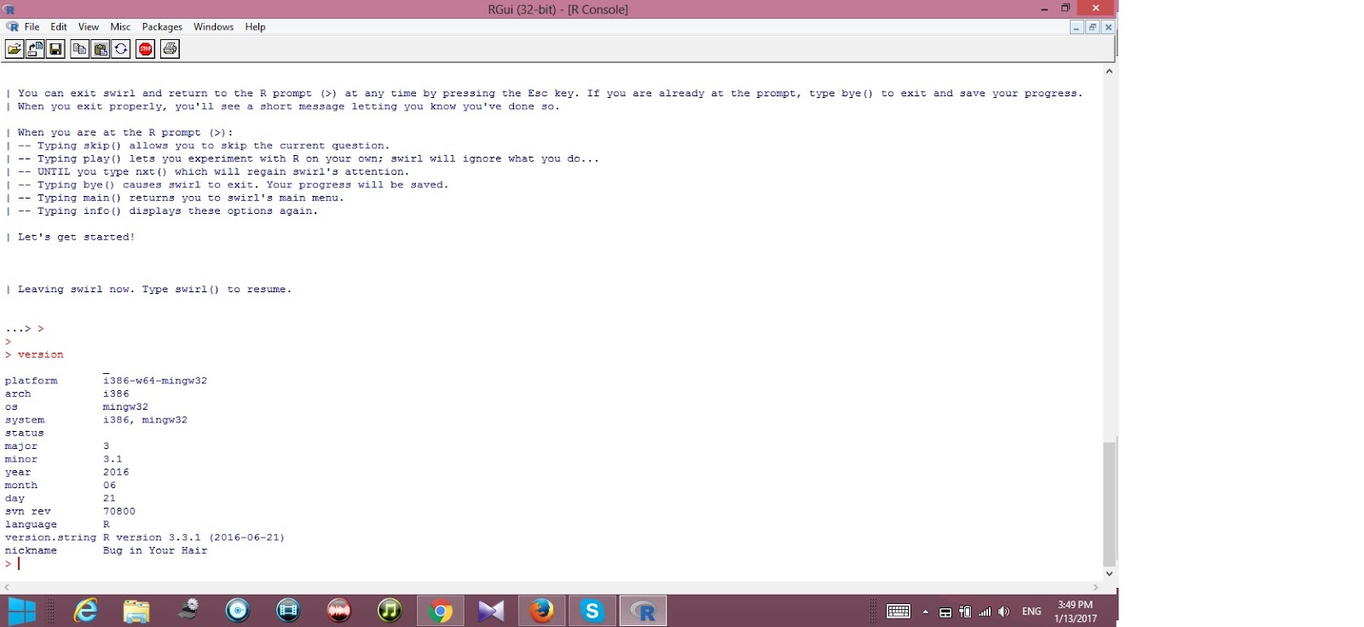Screen dimensions: 1364x627
Task: Click the Copy toolbar icon
Action: (x=79, y=49)
